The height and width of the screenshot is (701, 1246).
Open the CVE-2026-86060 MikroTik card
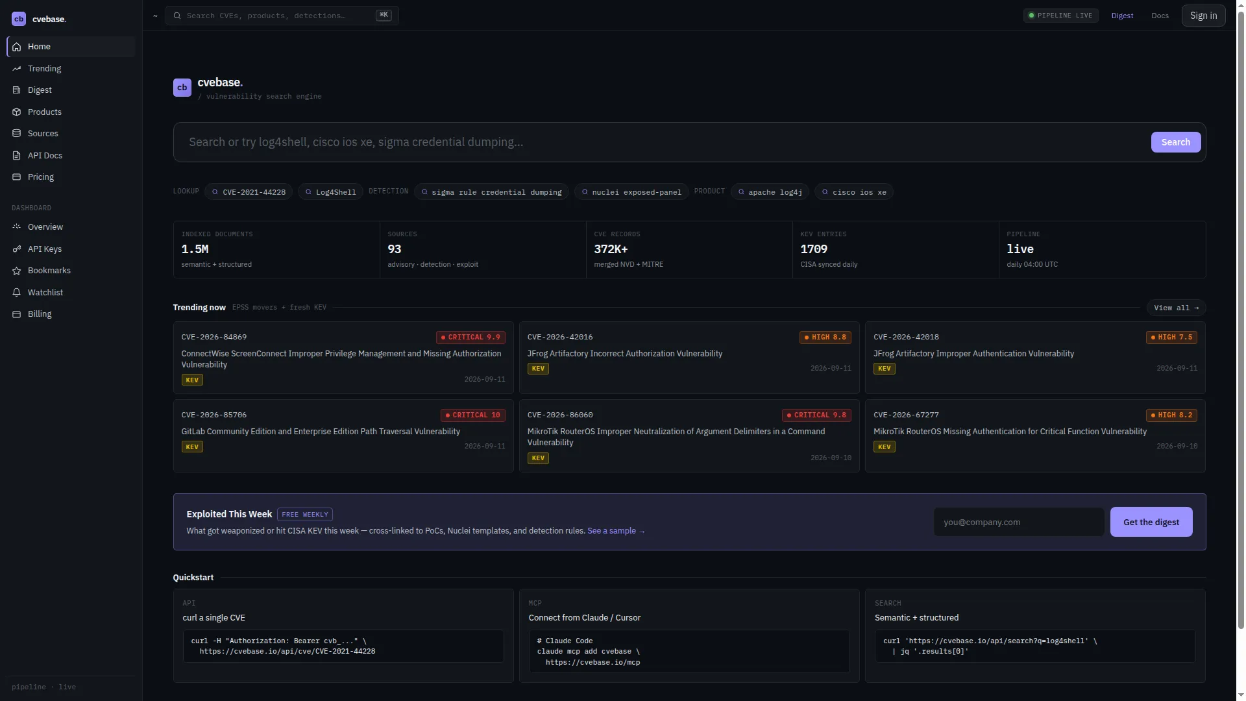(x=689, y=436)
